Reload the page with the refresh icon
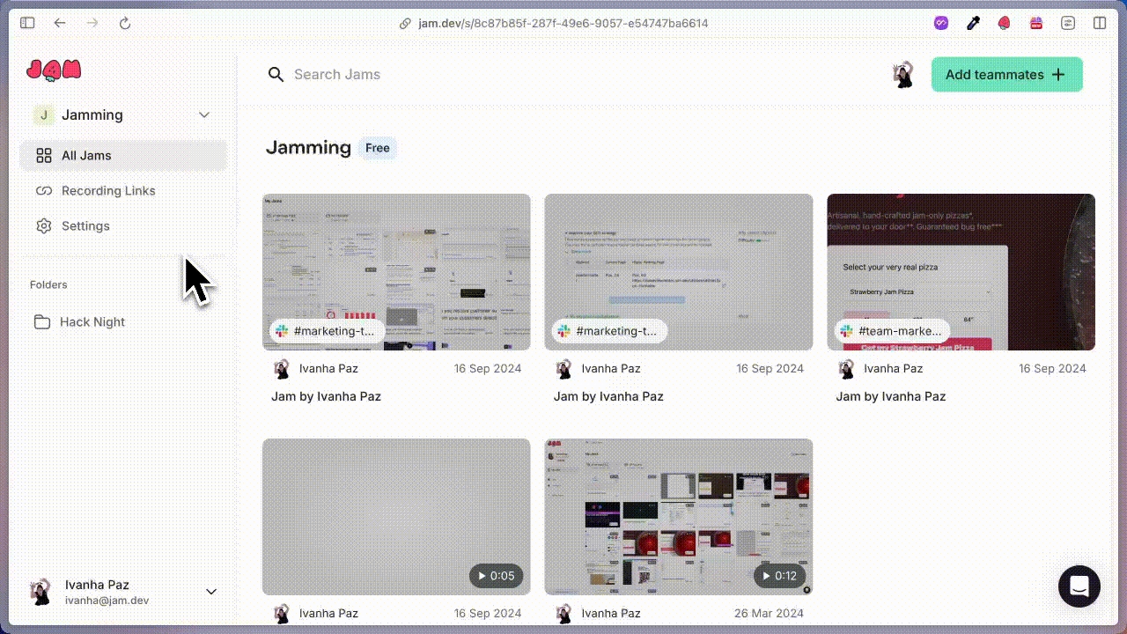Viewport: 1127px width, 634px height. click(125, 24)
